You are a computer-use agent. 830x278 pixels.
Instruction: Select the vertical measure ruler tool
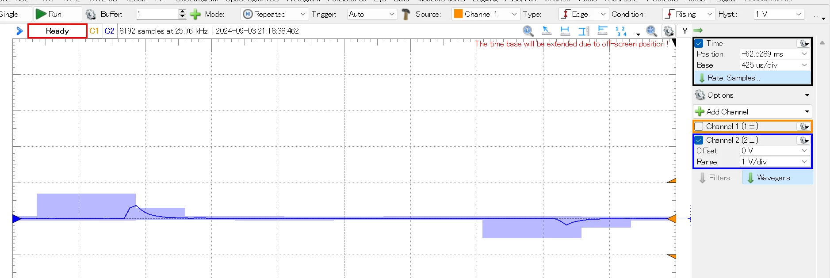pos(584,31)
